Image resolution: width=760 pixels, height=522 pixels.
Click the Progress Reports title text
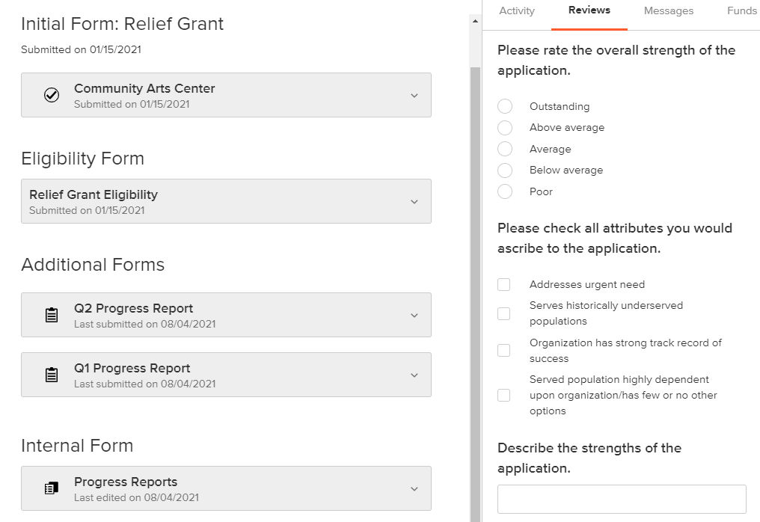point(126,482)
